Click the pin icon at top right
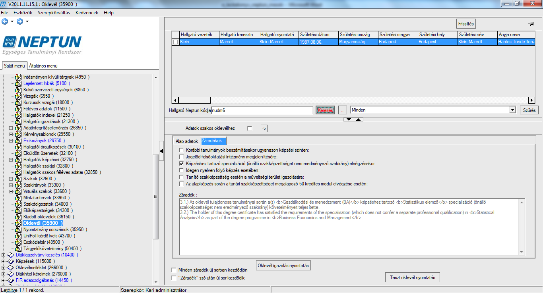Viewport: 543px width, 293px height. click(530, 24)
